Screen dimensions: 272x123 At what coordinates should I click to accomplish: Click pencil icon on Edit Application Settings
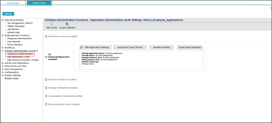pyautogui.click(x=81, y=47)
